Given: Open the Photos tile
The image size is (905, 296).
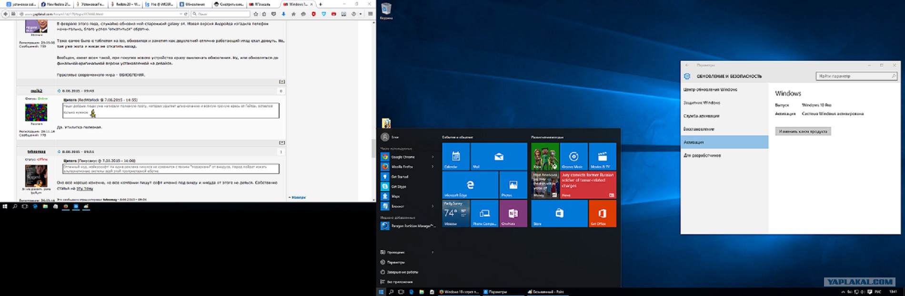Looking at the screenshot, I should [x=513, y=185].
